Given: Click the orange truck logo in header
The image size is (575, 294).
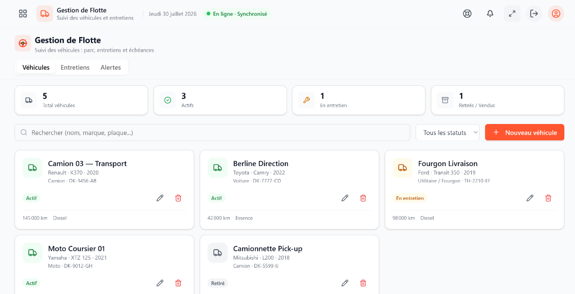Looking at the screenshot, I should [44, 13].
